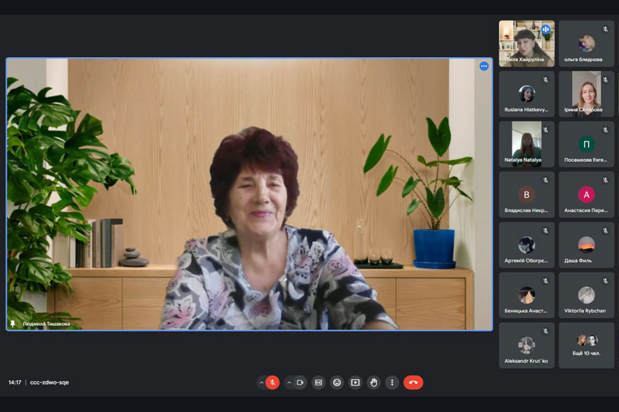Expand video settings chevron beside camera
Image resolution: width=619 pixels, height=412 pixels.
click(289, 382)
